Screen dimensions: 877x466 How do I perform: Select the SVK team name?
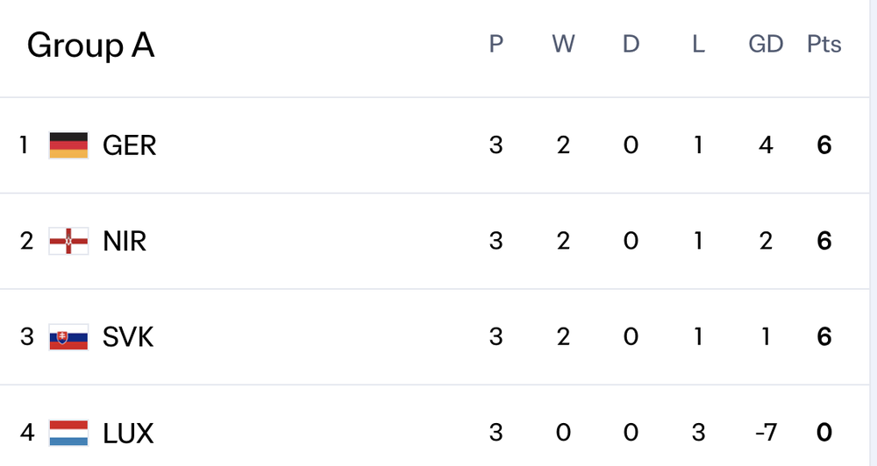[x=128, y=337]
